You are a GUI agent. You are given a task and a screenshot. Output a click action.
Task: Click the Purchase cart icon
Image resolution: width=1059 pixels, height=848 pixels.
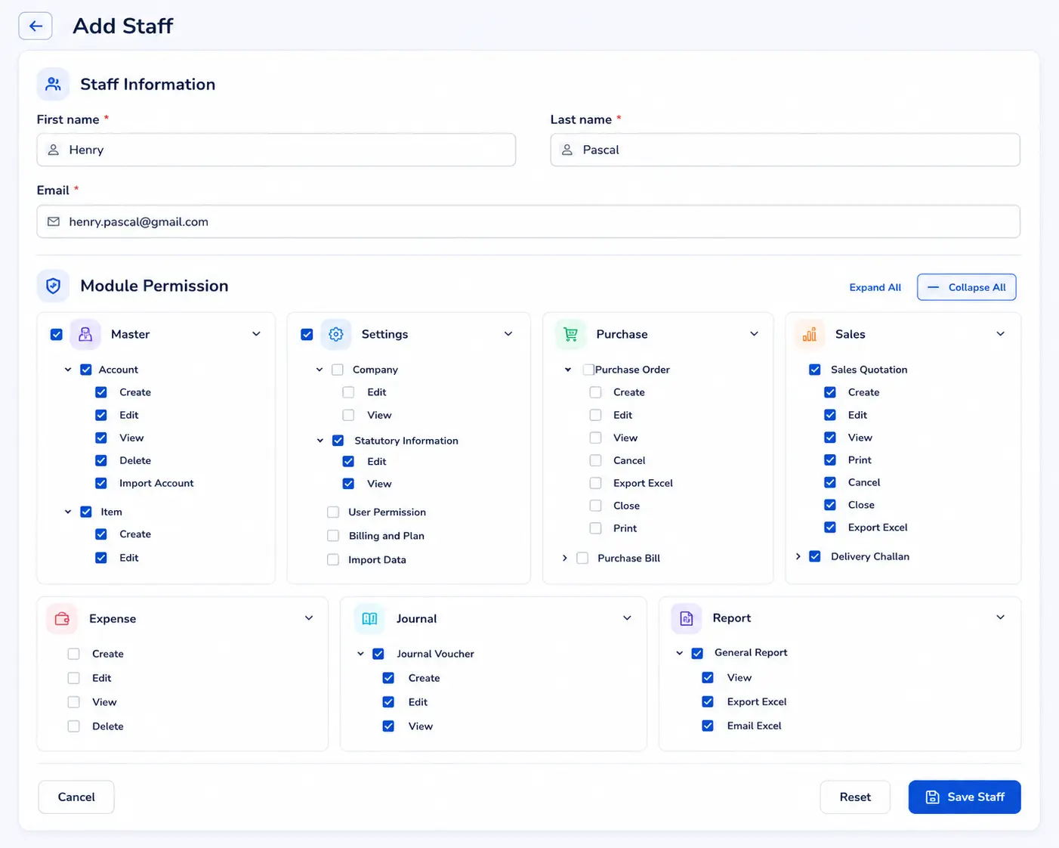pos(571,334)
